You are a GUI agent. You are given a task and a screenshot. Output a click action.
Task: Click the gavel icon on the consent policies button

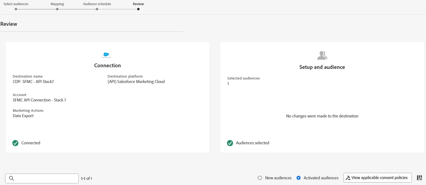(348, 178)
